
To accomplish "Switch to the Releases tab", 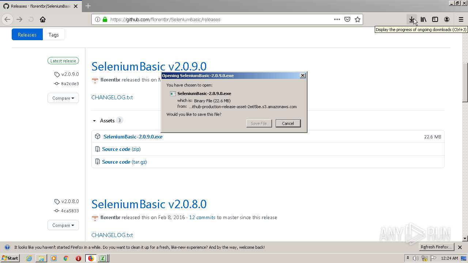I will [x=27, y=35].
